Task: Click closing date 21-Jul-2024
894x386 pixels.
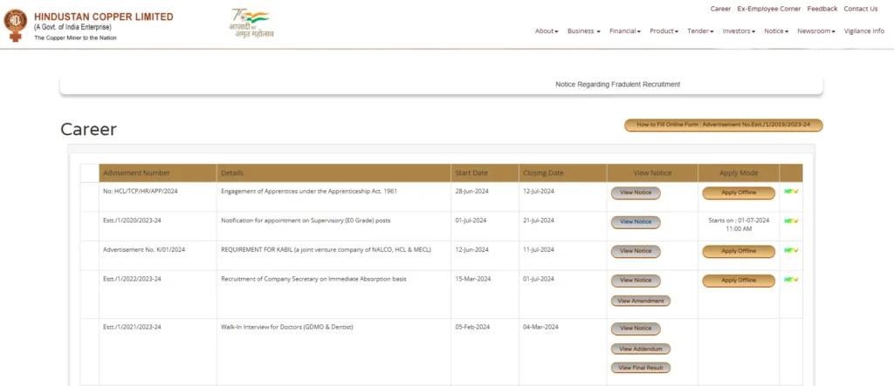Action: 538,220
